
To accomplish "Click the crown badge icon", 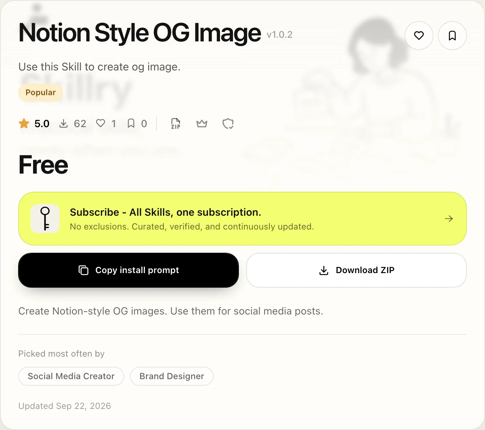I will pyautogui.click(x=202, y=123).
